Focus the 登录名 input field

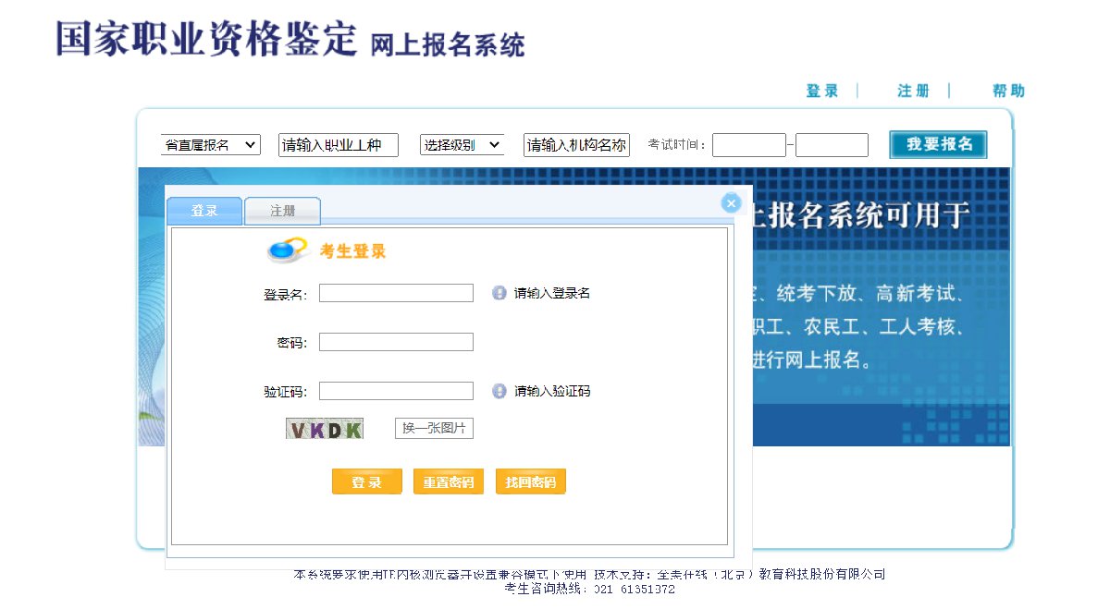click(x=396, y=293)
